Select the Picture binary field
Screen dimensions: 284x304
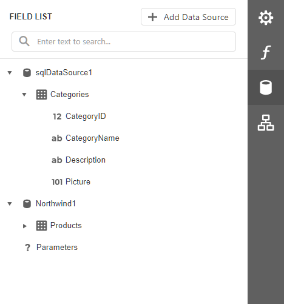tap(71, 182)
